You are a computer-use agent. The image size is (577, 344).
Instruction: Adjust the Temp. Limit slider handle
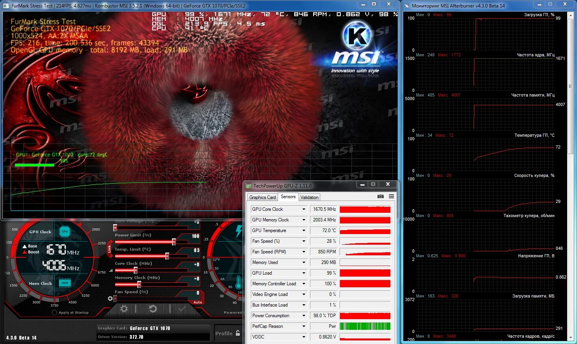pyautogui.click(x=167, y=256)
